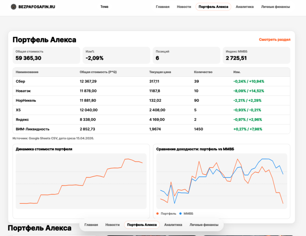The width and height of the screenshot is (306, 236).
Task: Click Сбер change -0,24% / +10,94%
Action: [249, 81]
